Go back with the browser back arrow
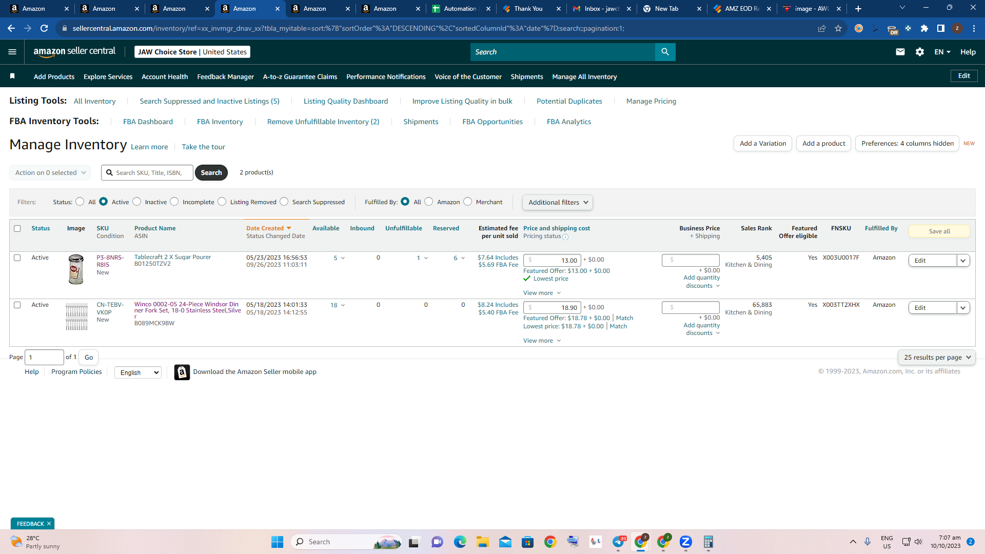This screenshot has width=985, height=554. [11, 28]
